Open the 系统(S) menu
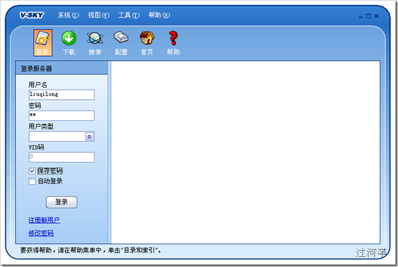This screenshot has width=398, height=267. pos(68,15)
